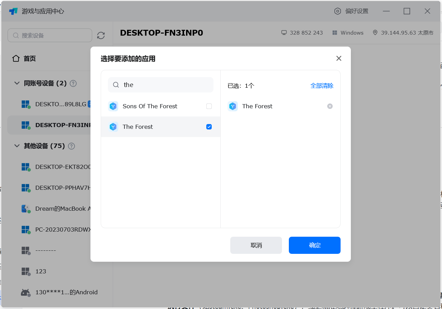Click the Windows logo in the header
This screenshot has height=309, width=442.
point(335,33)
